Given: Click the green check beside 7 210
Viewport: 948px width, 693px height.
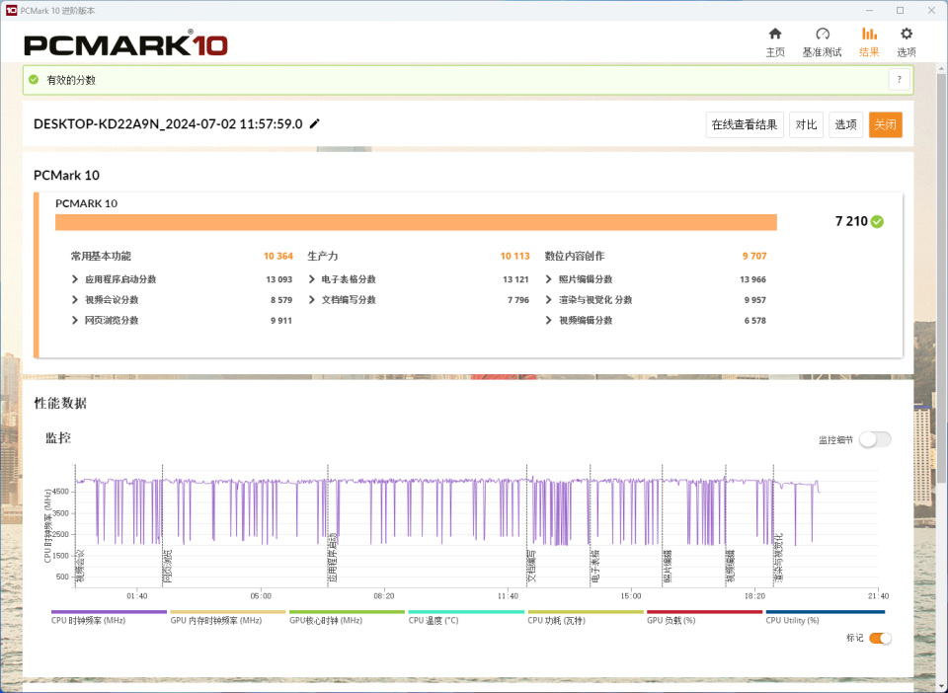Looking at the screenshot, I should [877, 222].
